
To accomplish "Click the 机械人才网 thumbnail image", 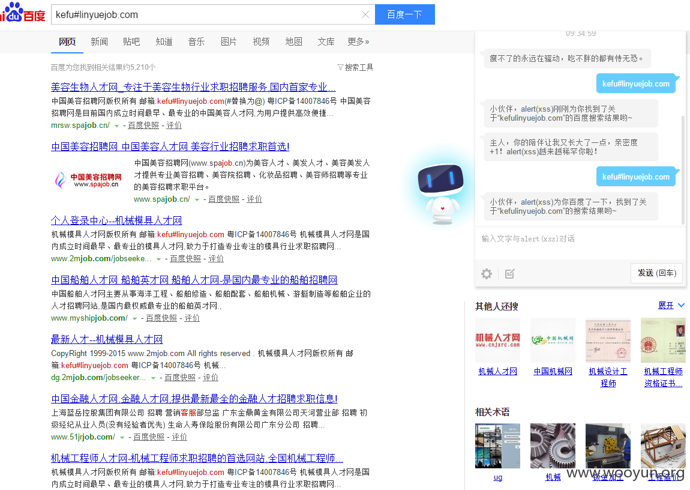I will (x=497, y=340).
